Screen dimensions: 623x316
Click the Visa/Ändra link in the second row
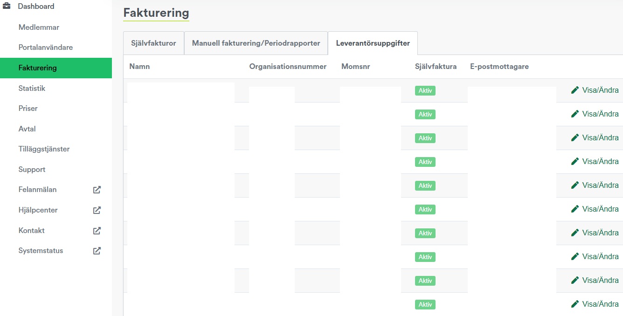[600, 114]
